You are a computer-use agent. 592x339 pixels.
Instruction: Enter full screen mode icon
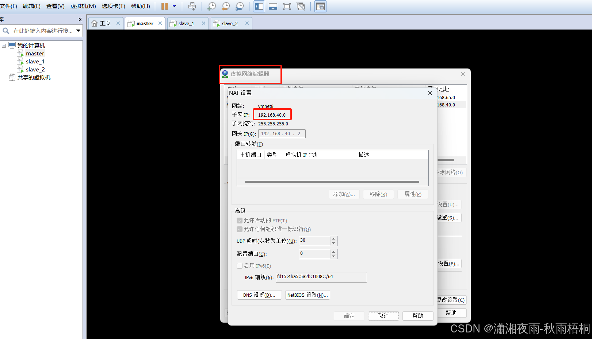coord(287,6)
